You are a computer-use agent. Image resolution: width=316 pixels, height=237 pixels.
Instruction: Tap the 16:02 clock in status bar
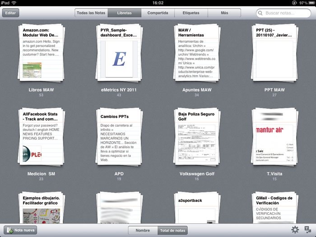(158, 3)
